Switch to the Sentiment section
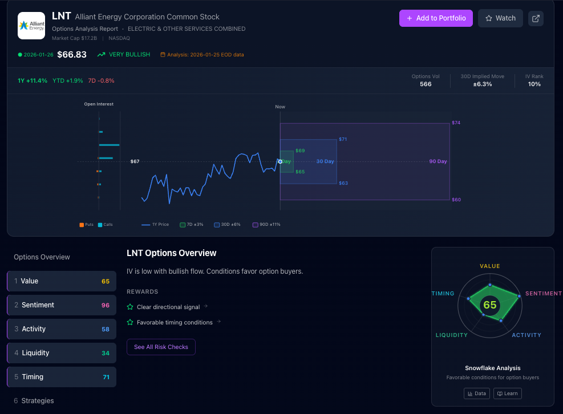 (x=61, y=305)
